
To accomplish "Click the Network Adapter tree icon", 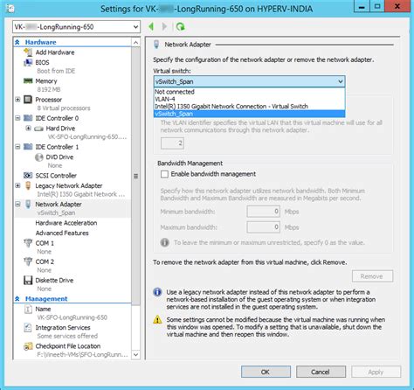I will [28, 204].
